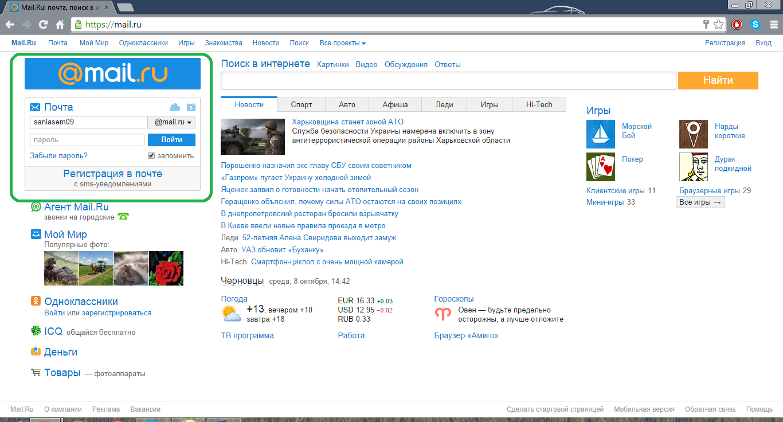Open the browser home page icon

[60, 25]
